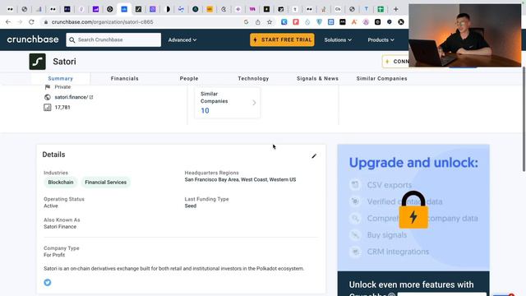Click the "For Profit" company type value
The height and width of the screenshot is (296, 526).
point(54,255)
